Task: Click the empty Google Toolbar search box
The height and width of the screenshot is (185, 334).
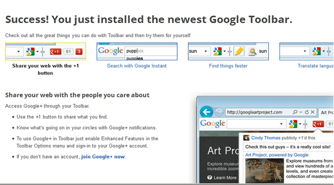Action: pos(256,124)
